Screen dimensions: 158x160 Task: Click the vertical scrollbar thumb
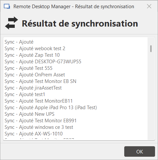tap(151, 49)
